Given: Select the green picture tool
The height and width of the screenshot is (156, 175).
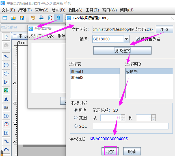Looking at the screenshot, I should tap(6, 90).
